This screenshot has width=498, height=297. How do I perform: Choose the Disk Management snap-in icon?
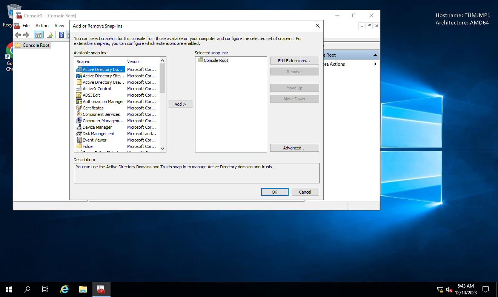79,134
